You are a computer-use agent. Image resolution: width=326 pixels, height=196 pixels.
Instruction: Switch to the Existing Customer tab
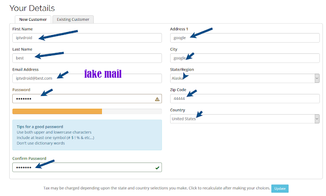pyautogui.click(x=73, y=19)
